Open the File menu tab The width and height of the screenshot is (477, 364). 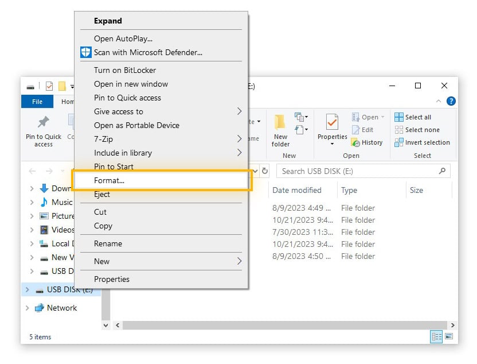37,101
